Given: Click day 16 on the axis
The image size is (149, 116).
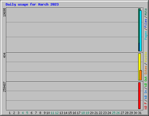Looking at the screenshot, I should (74, 113).
